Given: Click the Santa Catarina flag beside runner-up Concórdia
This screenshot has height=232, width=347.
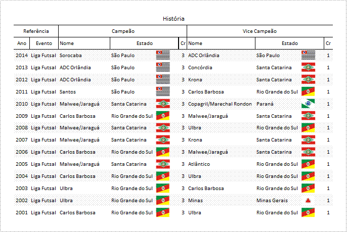Looking at the screenshot, I should [308, 67].
